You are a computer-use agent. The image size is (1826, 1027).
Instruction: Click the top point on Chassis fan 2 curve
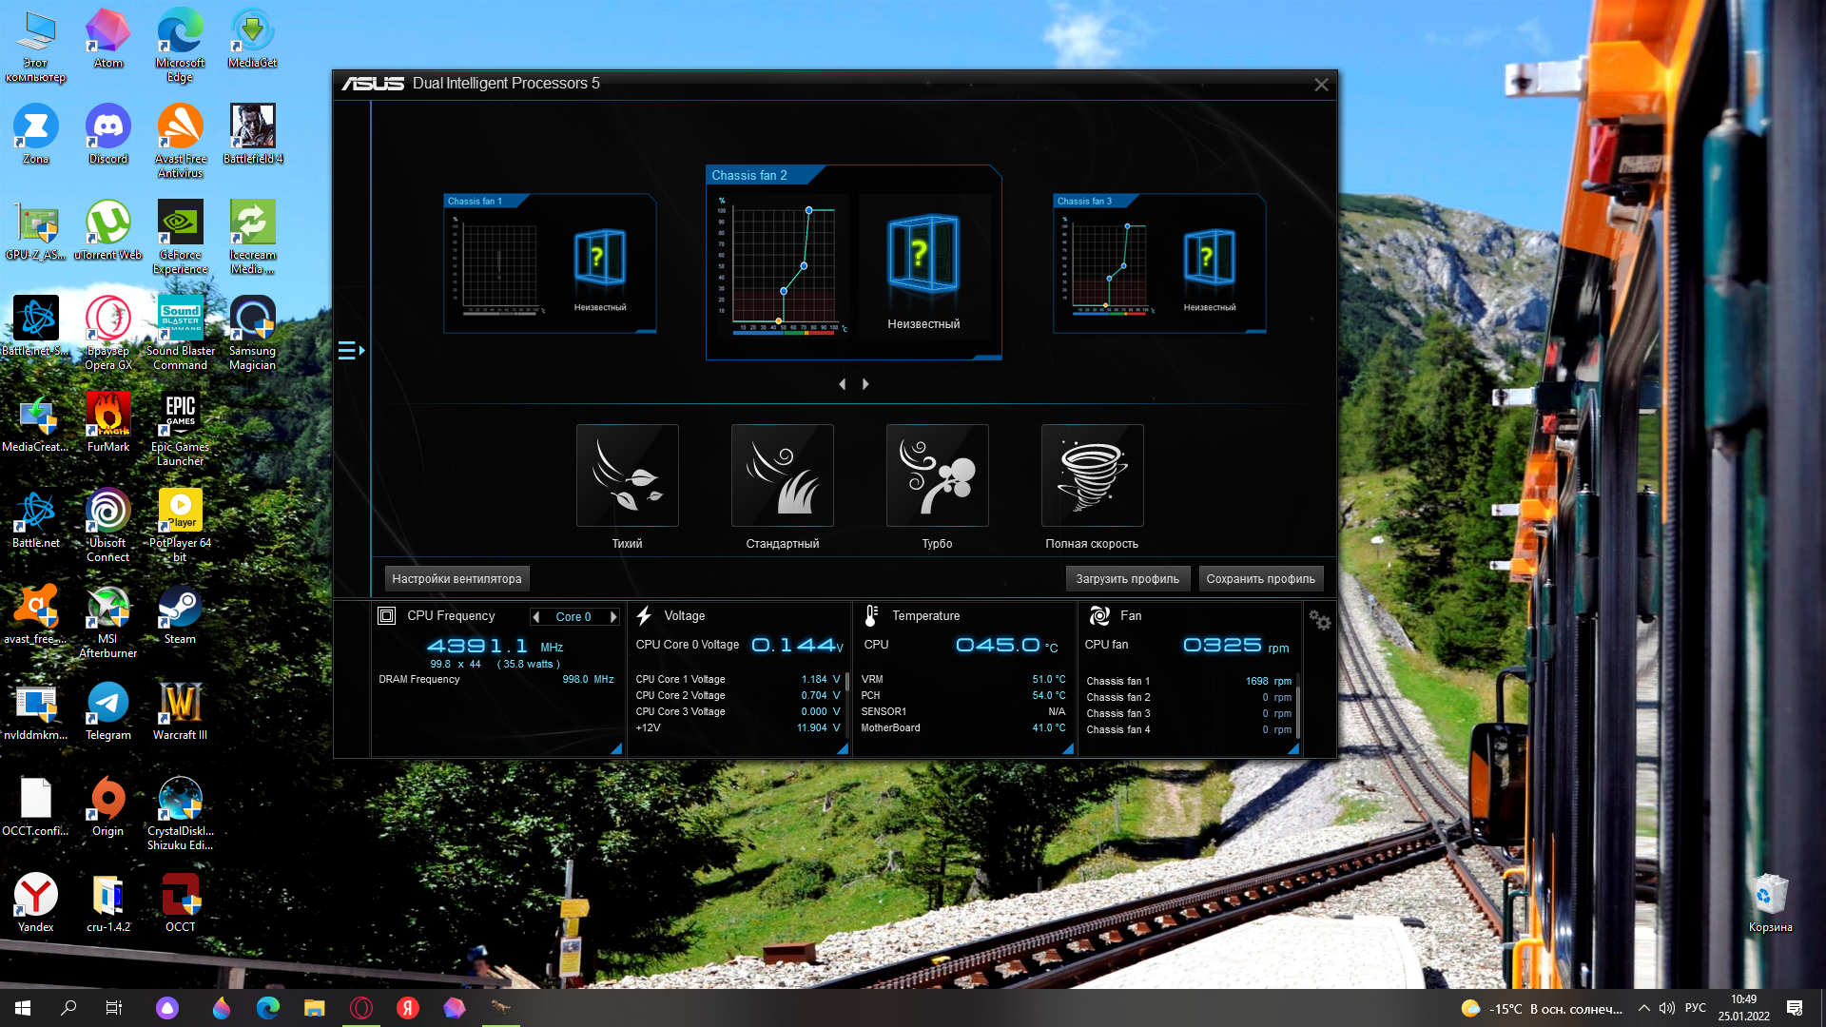point(809,210)
